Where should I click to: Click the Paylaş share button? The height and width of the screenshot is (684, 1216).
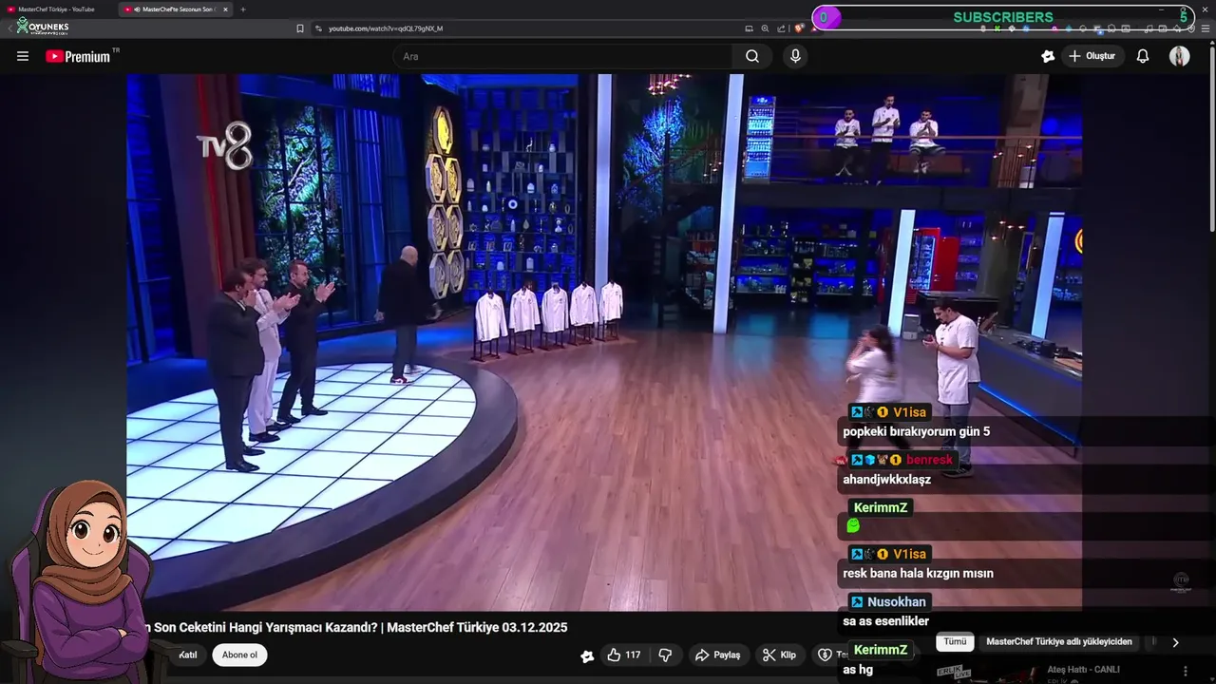pos(717,655)
